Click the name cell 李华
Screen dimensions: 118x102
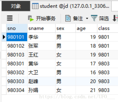pyautogui.click(x=41, y=37)
